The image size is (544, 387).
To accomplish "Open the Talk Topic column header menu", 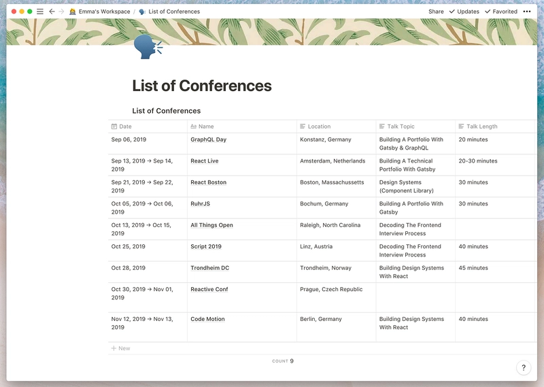I will click(x=415, y=127).
